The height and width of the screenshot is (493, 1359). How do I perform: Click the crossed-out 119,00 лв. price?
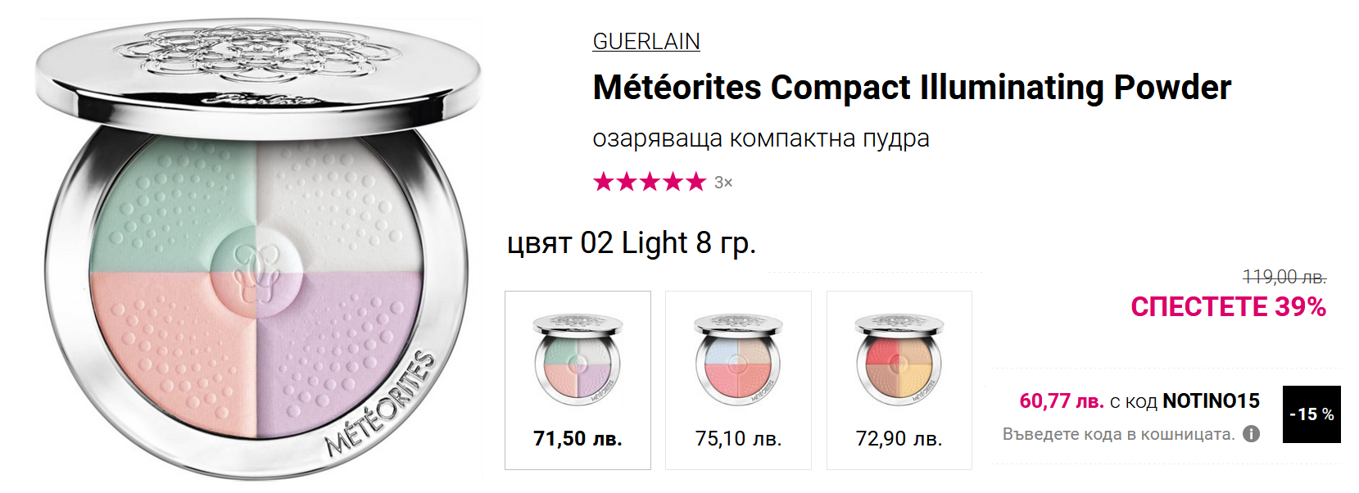[1284, 277]
